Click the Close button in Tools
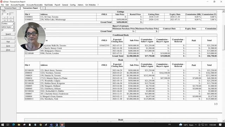Viewport: 225px width, 127px height. click(x=8, y=50)
